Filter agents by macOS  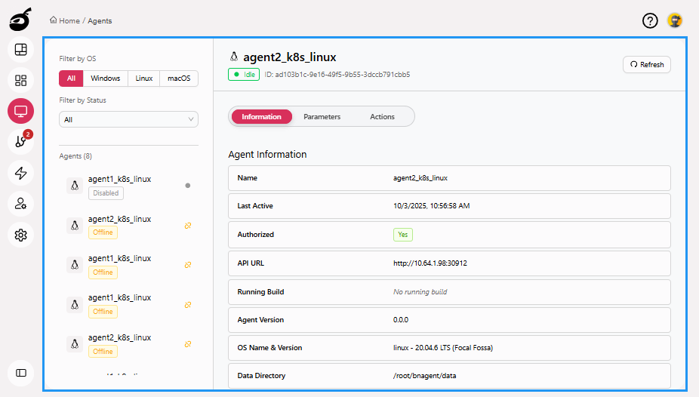pyautogui.click(x=179, y=78)
